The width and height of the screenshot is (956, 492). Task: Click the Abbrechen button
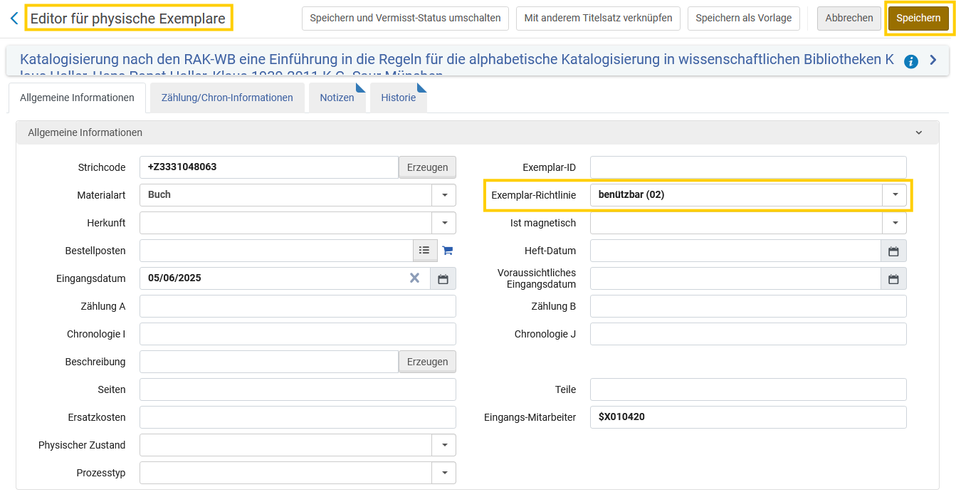(x=849, y=18)
